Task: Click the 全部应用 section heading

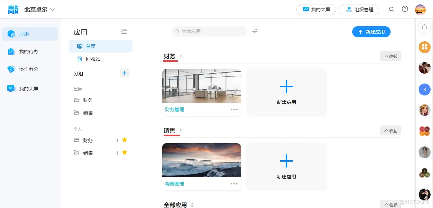Action: tap(175, 205)
